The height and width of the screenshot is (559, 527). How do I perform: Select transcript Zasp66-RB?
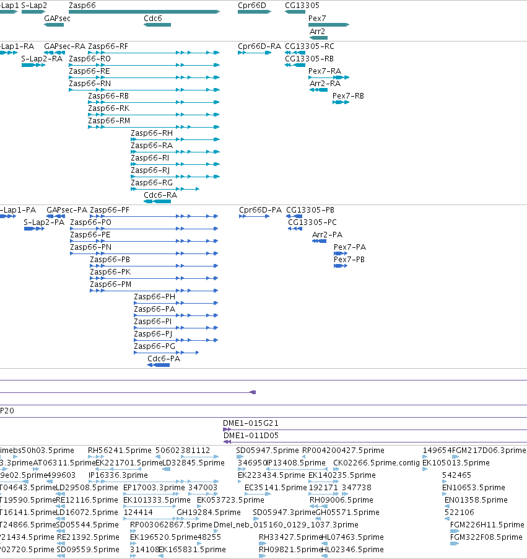[108, 96]
